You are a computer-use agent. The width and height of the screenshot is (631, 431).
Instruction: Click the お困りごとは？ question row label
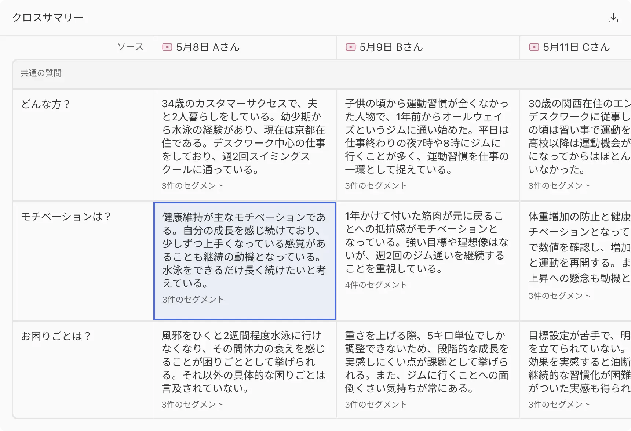point(56,336)
